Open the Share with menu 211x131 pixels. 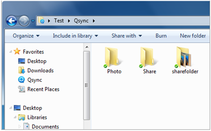[x=127, y=36]
